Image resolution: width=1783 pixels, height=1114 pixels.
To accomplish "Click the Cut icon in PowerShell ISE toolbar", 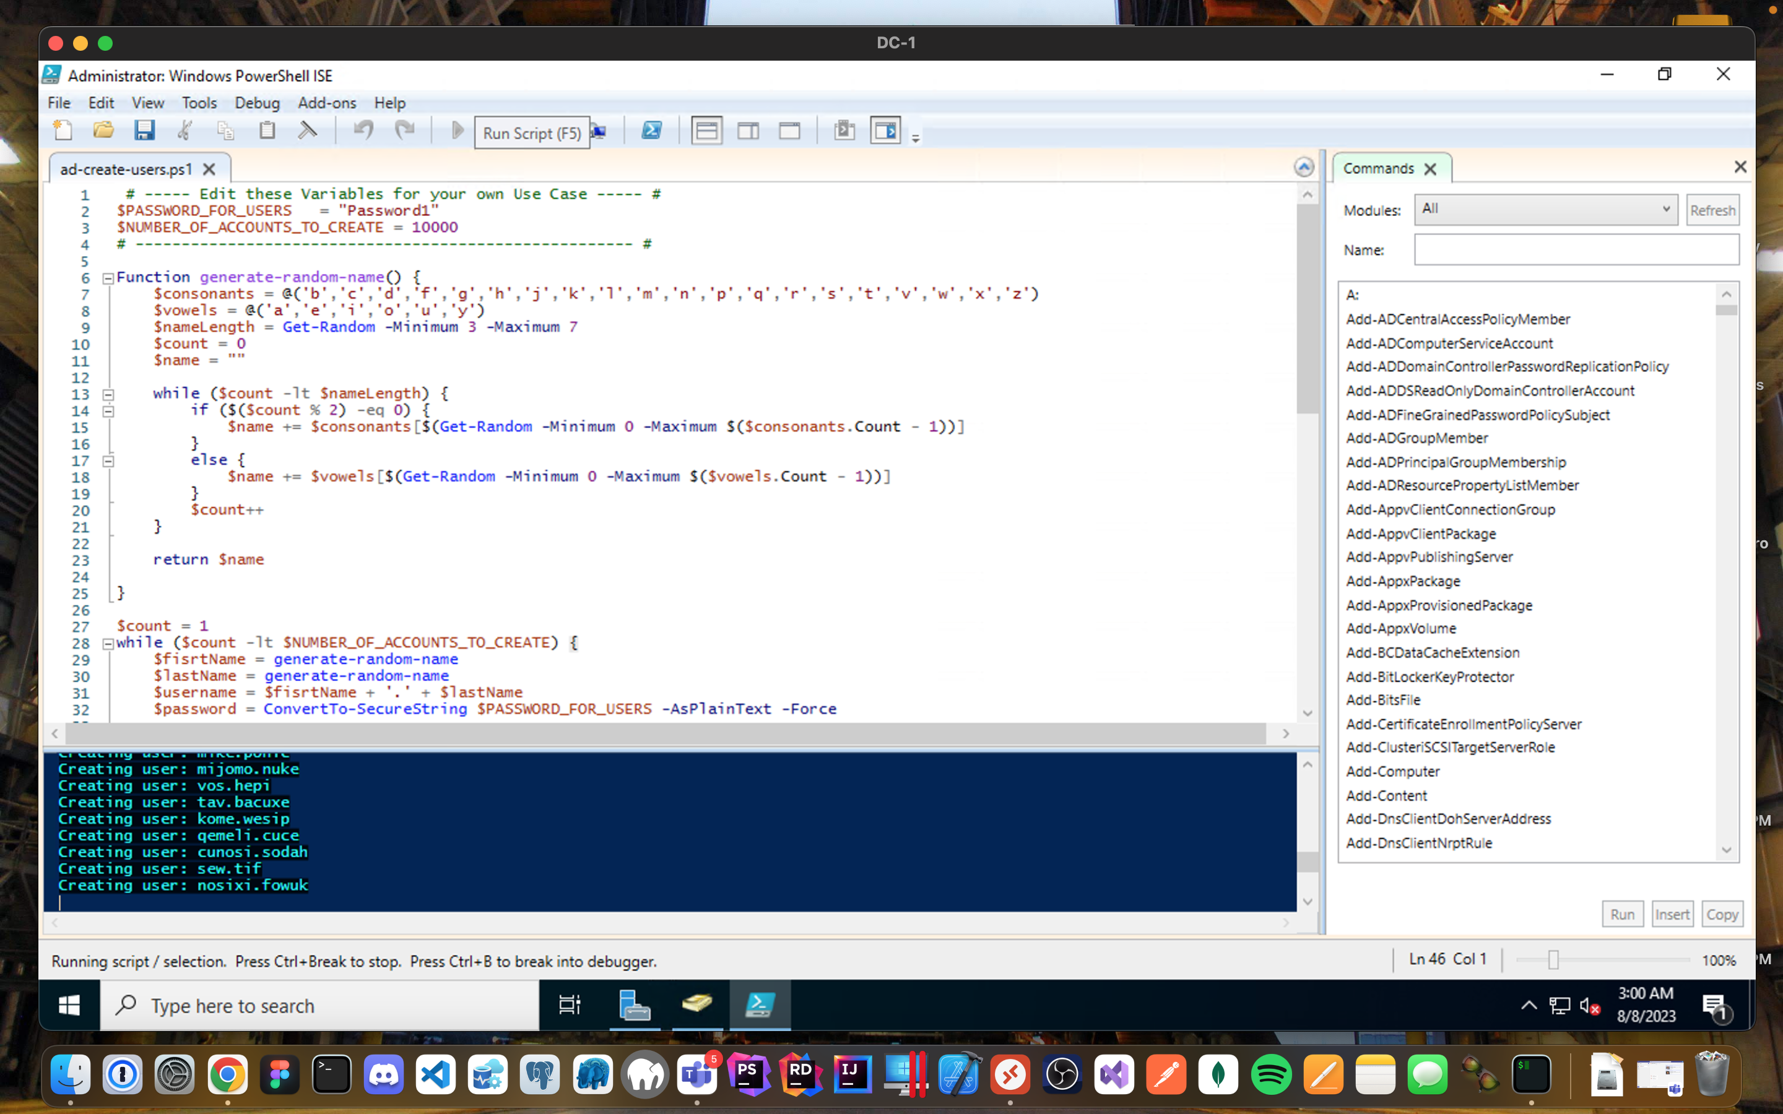I will point(185,131).
